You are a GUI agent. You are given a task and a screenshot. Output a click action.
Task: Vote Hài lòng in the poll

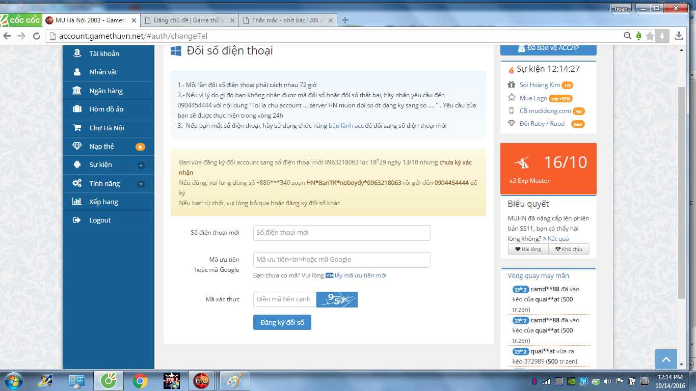click(528, 249)
